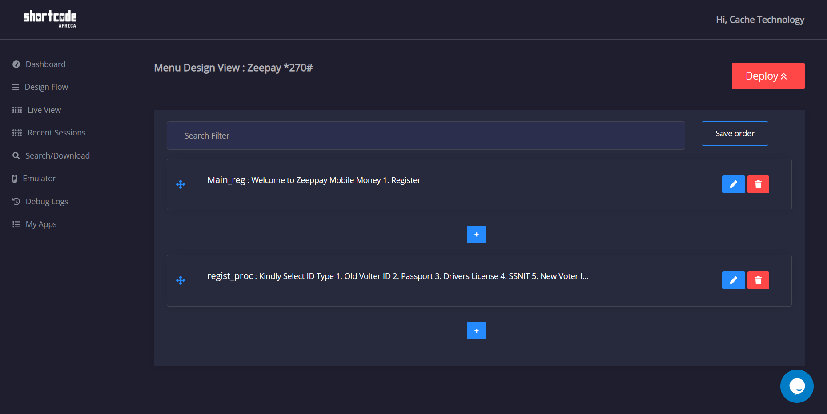Delete the Main_reg menu with trash icon
This screenshot has width=827, height=414.
[758, 184]
